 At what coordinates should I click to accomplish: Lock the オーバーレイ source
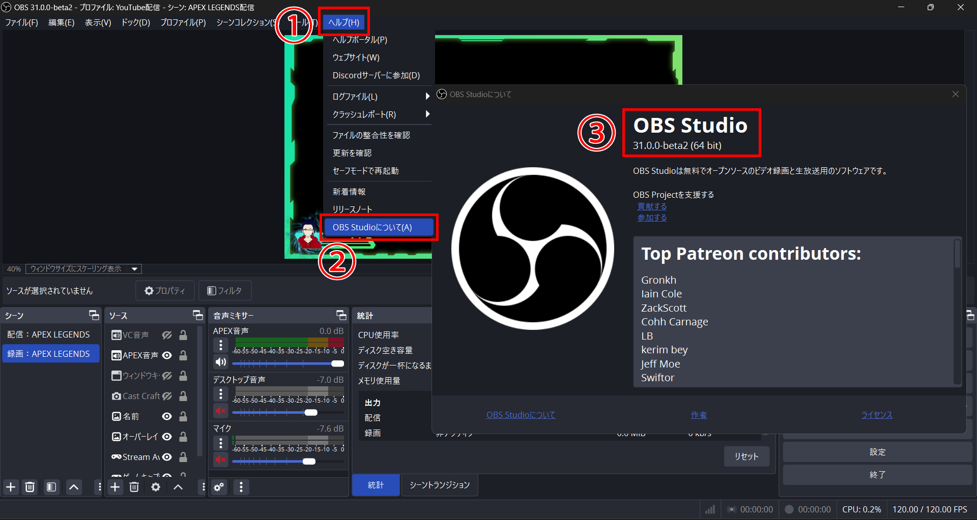click(x=183, y=437)
